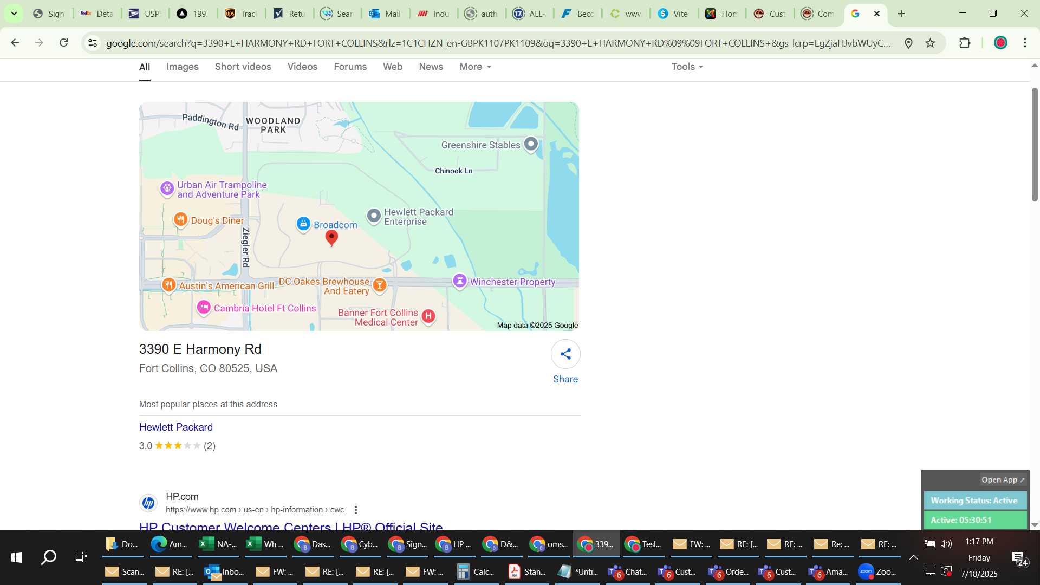Bookmark this page with the star icon
Image resolution: width=1040 pixels, height=585 pixels.
pyautogui.click(x=931, y=43)
